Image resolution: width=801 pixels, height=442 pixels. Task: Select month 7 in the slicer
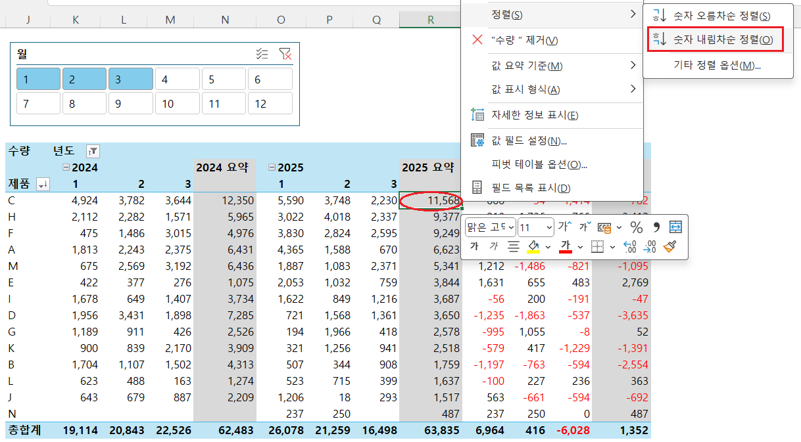coord(39,103)
